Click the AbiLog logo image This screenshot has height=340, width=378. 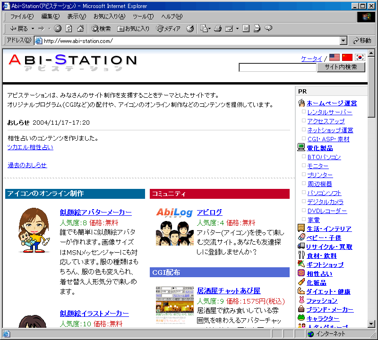click(174, 213)
